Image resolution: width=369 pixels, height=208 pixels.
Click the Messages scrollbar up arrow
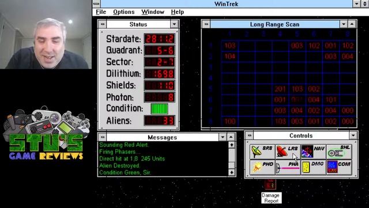(232, 145)
